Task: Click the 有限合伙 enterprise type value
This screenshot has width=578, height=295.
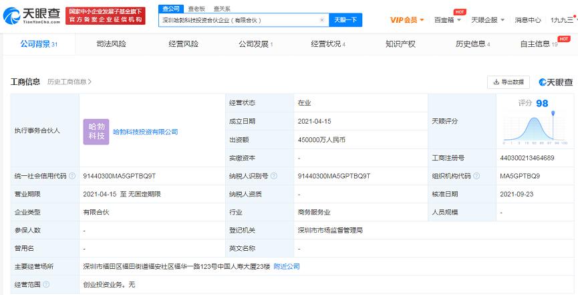Action: point(96,212)
